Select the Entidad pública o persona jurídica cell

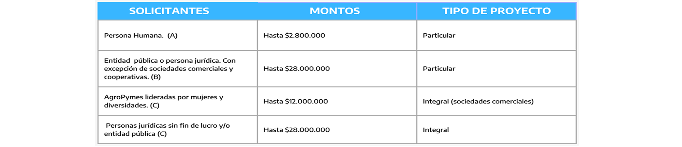pyautogui.click(x=177, y=69)
